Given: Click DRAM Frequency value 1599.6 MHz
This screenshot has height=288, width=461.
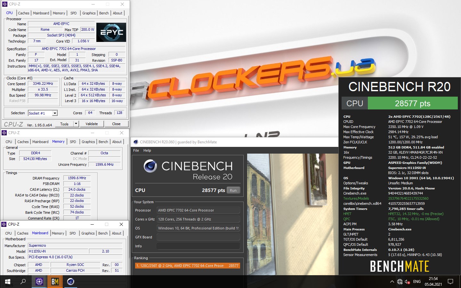Looking at the screenshot, I should click(x=77, y=178).
